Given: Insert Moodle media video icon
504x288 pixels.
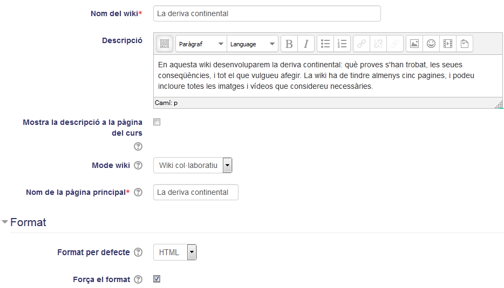Looking at the screenshot, I should pyautogui.click(x=448, y=44).
